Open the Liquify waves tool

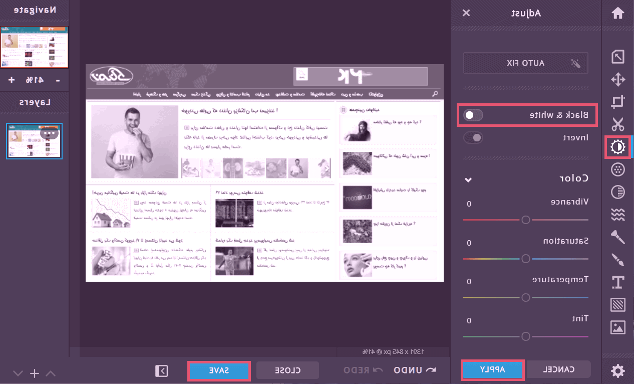click(x=618, y=215)
